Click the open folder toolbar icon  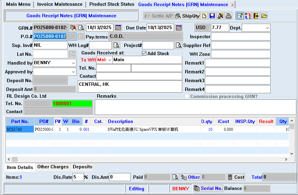click(x=264, y=16)
